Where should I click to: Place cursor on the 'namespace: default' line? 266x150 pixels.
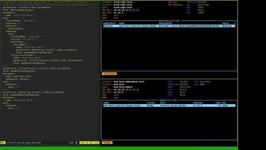[x=17, y=79]
